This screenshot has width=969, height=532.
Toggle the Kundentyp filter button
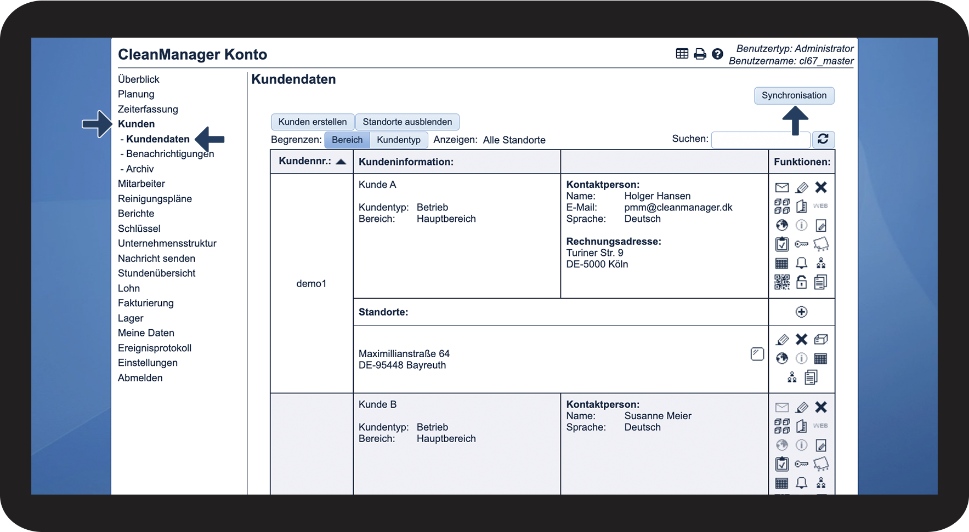[x=399, y=140]
